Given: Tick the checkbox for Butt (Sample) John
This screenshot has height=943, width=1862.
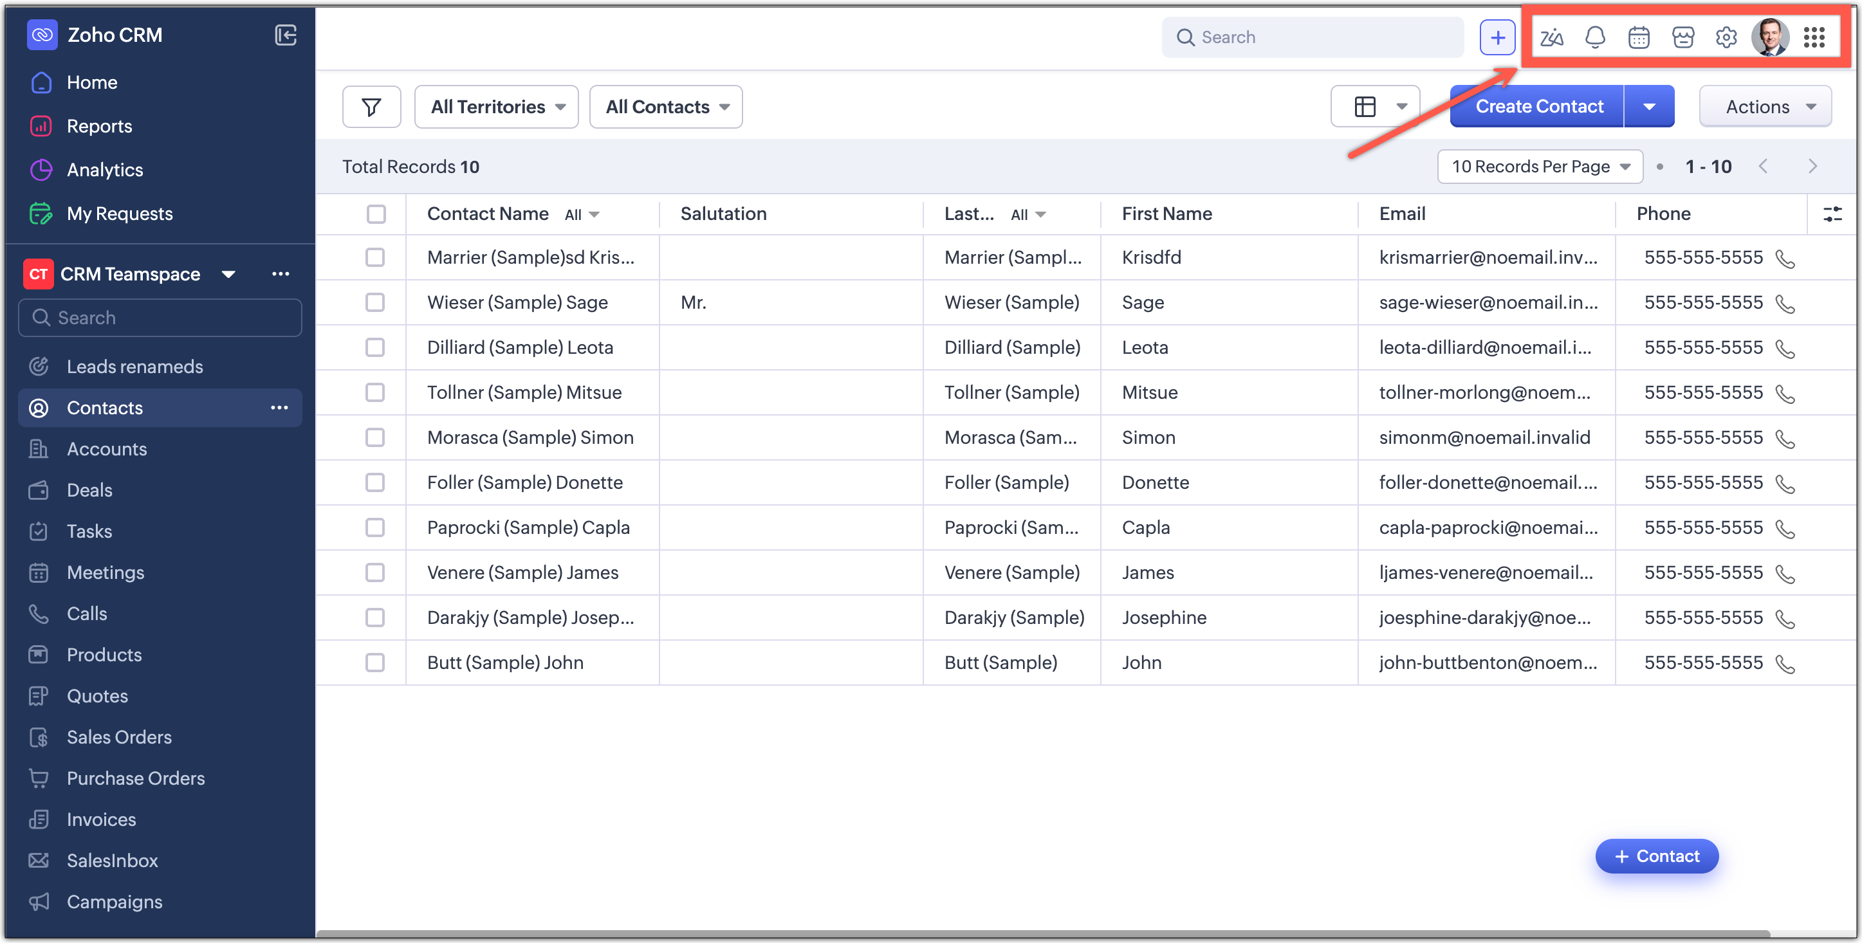Looking at the screenshot, I should pos(375,663).
